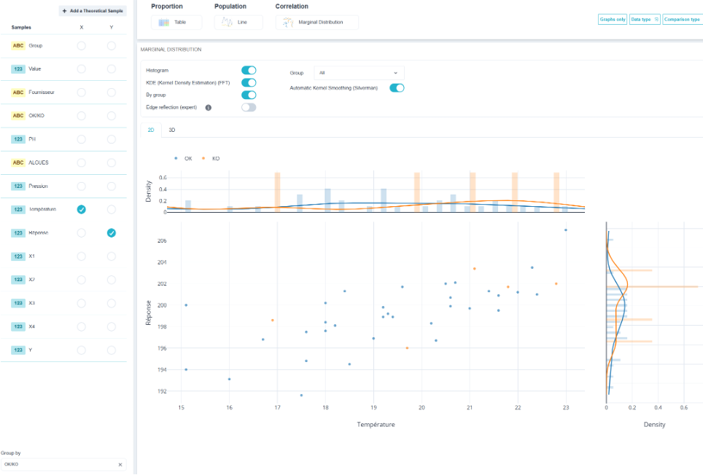The image size is (703, 475).
Task: Click the Marginal Distribution correlation icon
Action: 288,23
